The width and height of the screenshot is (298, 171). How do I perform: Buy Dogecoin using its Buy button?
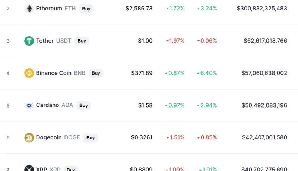coord(91,138)
